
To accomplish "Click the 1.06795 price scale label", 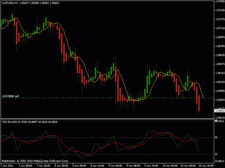I will coord(220,46).
